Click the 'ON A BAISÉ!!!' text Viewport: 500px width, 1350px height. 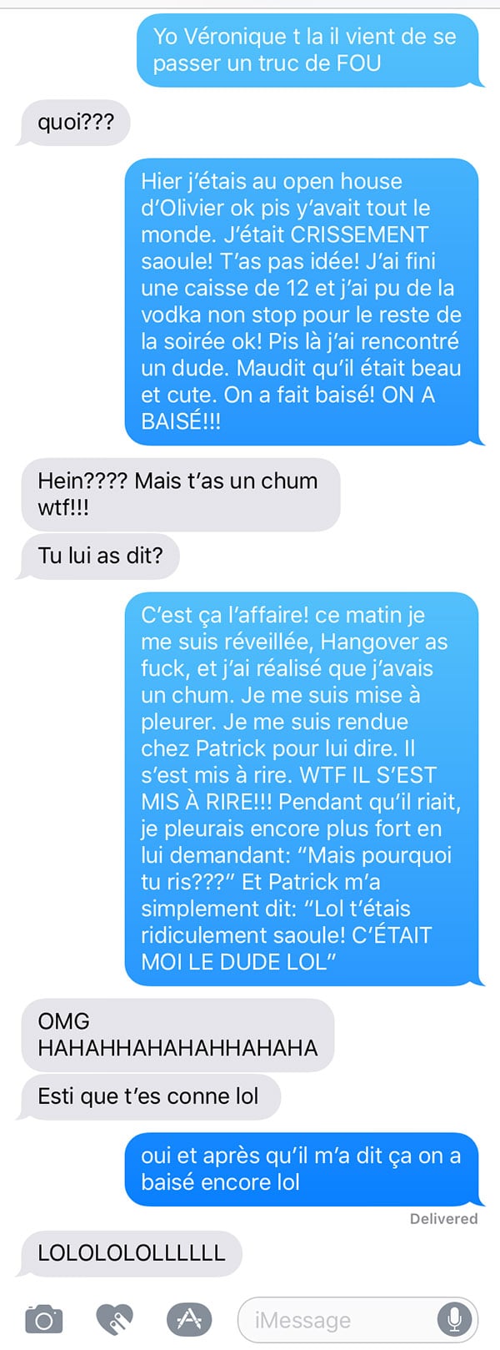click(288, 408)
